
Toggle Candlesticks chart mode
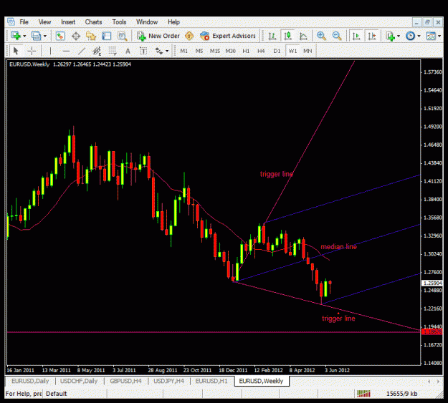pyautogui.click(x=287, y=36)
